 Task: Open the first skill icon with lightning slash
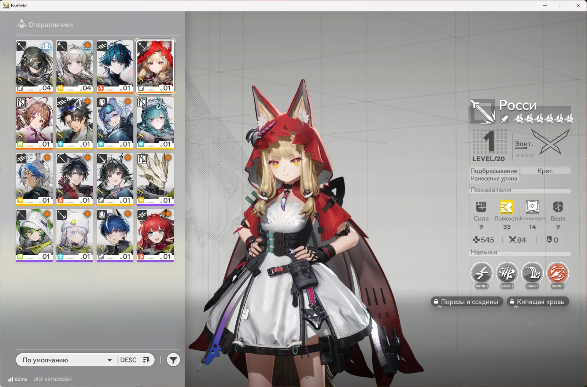[x=481, y=273]
